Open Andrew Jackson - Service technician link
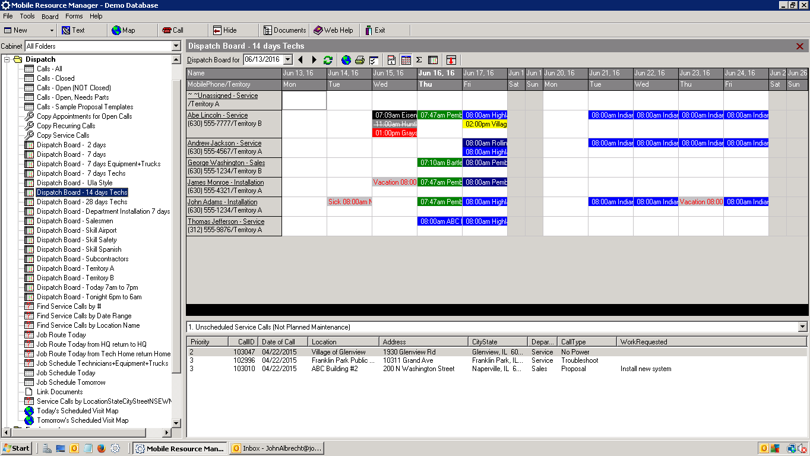810x456 pixels. (224, 143)
